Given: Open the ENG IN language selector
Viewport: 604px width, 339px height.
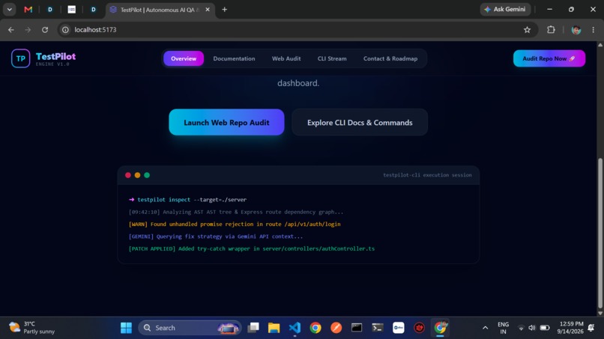Looking at the screenshot, I should point(503,328).
